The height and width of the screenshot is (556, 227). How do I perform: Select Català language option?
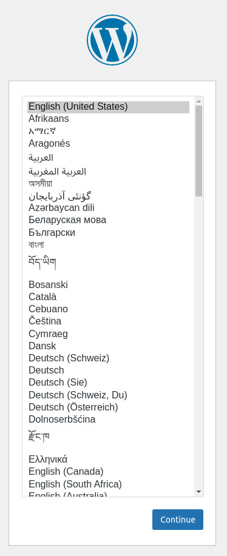108,296
